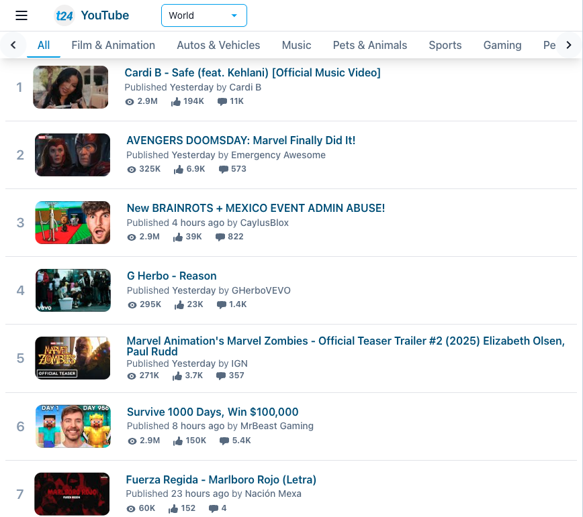Open the Cardi B Safe video thumbnail
Screen dimensions: 583x517
[x=71, y=87]
